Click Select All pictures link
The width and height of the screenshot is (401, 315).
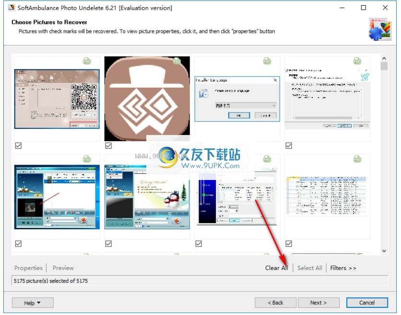coord(310,268)
